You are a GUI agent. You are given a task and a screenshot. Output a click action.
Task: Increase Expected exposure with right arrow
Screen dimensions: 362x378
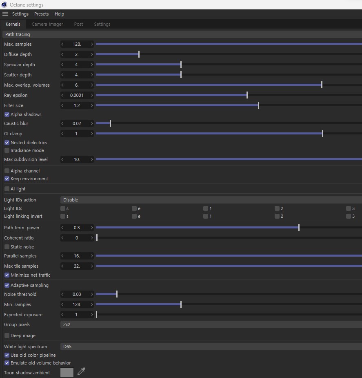click(92, 315)
